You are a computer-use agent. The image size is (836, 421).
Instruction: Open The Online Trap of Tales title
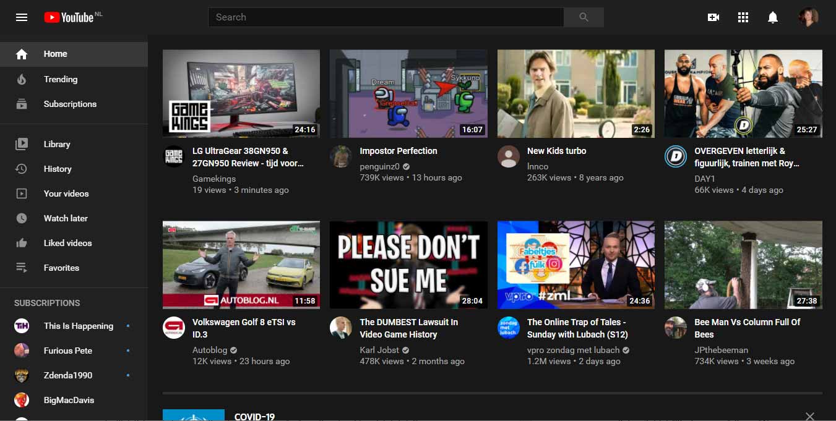click(577, 328)
